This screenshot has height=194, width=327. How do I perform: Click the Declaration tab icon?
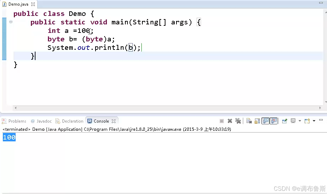(58, 121)
